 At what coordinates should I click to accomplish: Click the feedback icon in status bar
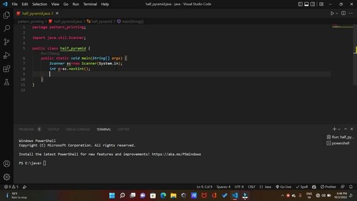point(342,187)
